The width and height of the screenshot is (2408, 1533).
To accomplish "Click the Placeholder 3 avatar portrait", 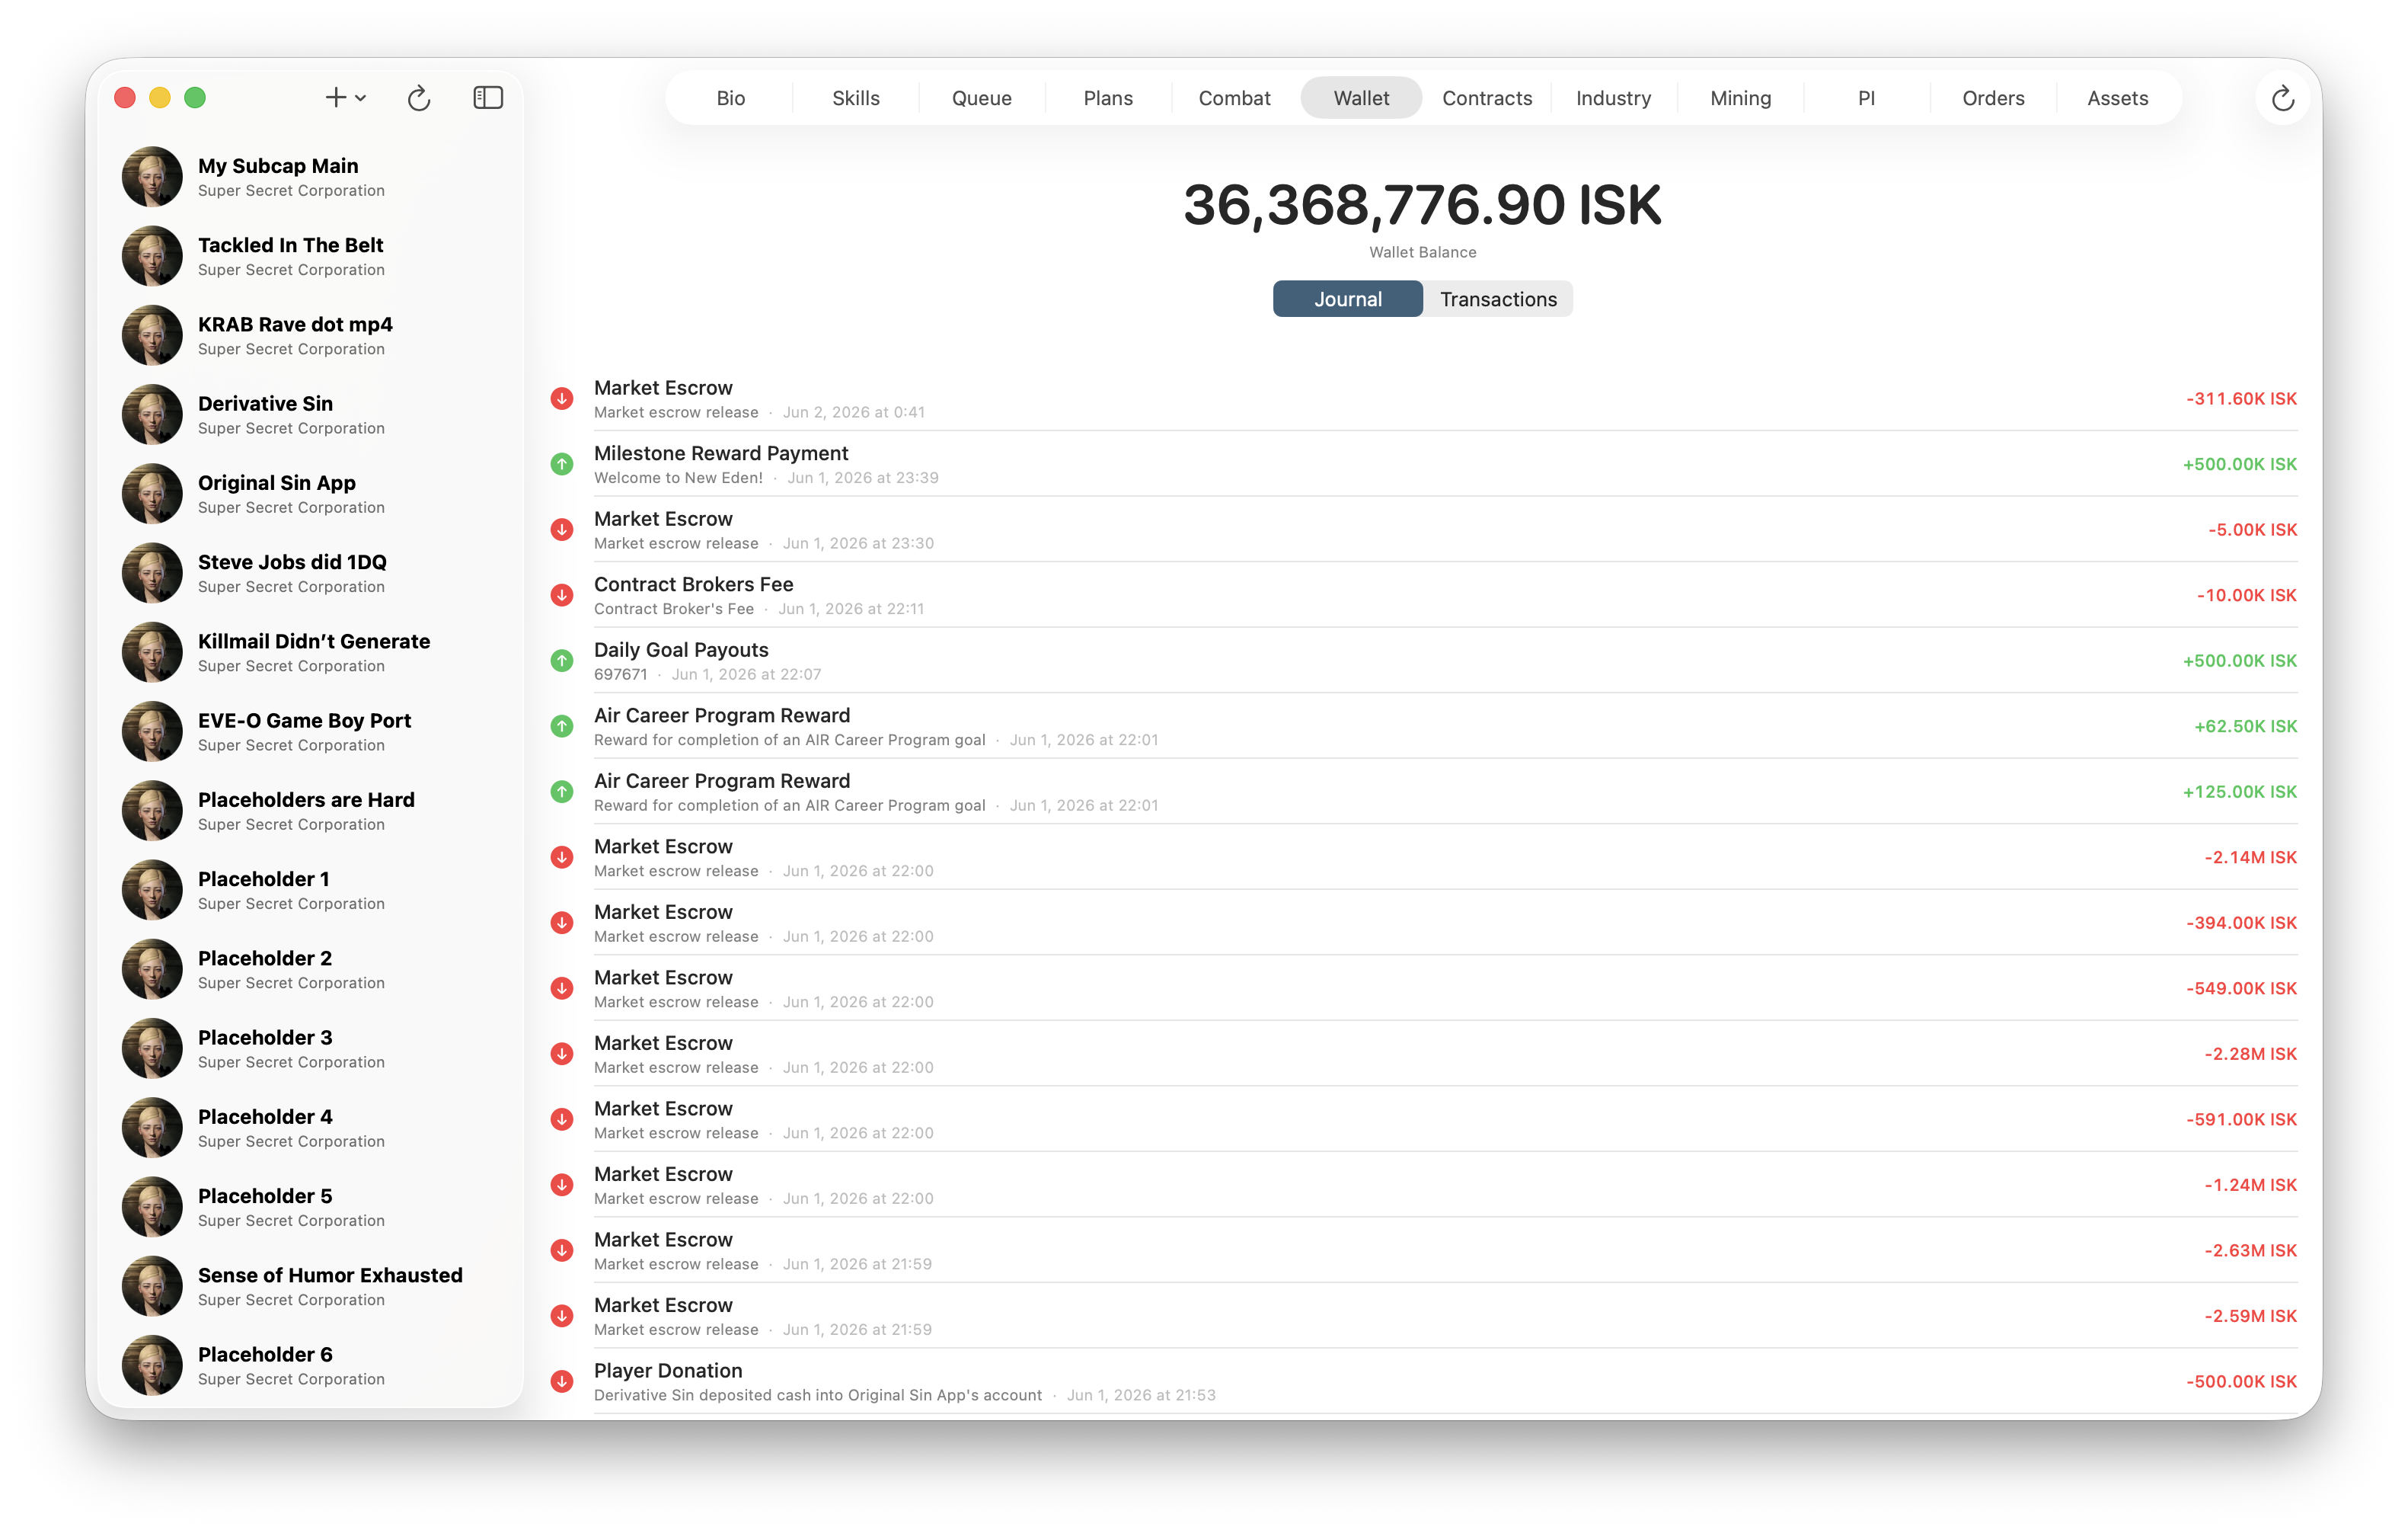I will coord(152,1048).
